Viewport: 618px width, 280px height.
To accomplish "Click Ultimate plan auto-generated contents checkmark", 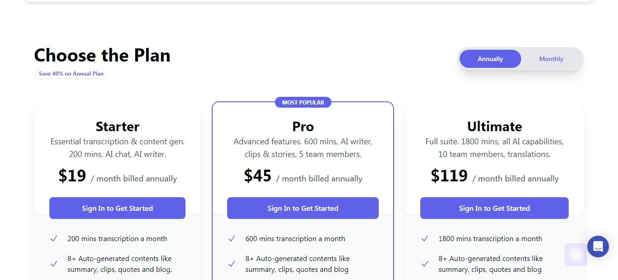I will click(425, 264).
